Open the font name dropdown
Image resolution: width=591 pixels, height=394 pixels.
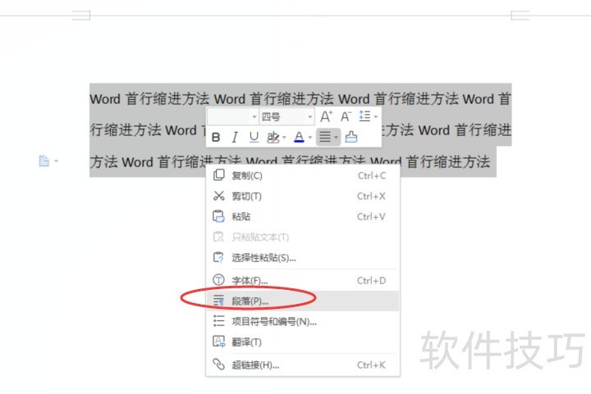(x=254, y=117)
